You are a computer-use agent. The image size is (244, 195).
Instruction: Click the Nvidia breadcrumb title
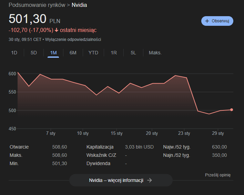click(x=79, y=5)
